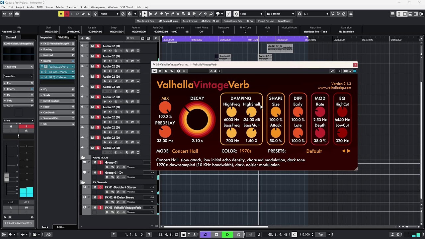Toggle the red global Solo S button
This screenshot has height=239, width=425.
[66, 14]
